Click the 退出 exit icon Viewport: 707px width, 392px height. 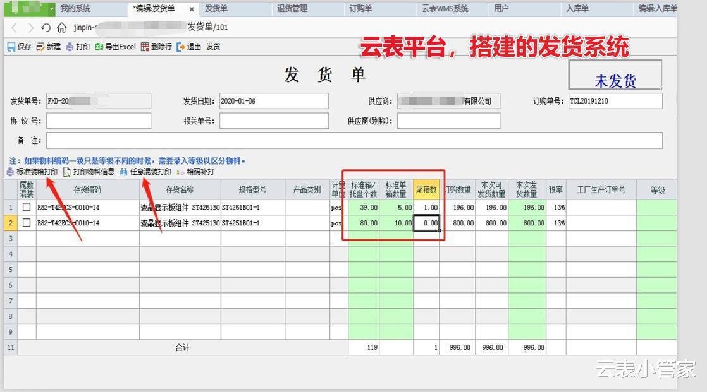(181, 47)
